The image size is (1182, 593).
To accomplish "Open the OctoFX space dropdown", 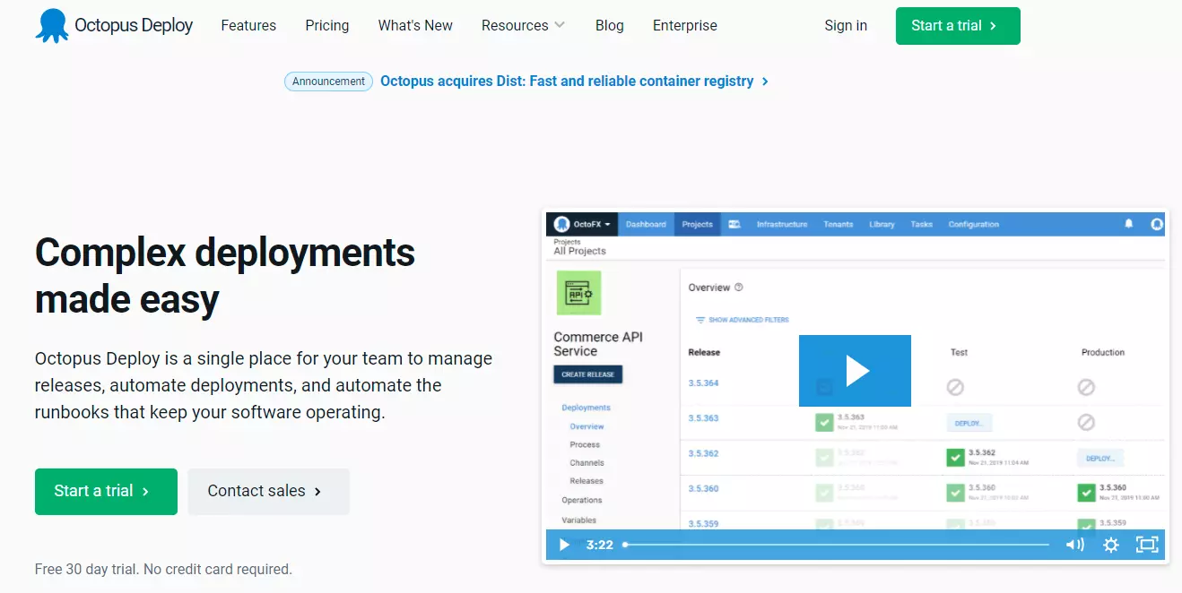I will coord(583,224).
